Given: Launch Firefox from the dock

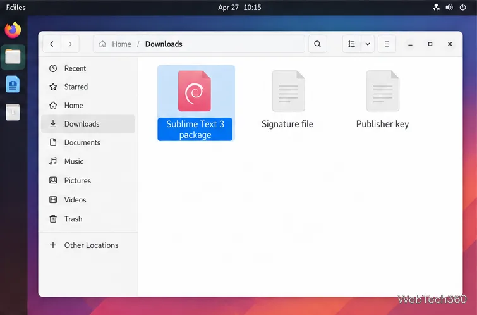Looking at the screenshot, I should tap(13, 30).
